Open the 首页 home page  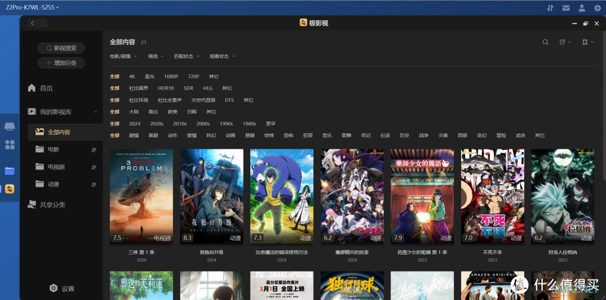[40, 88]
